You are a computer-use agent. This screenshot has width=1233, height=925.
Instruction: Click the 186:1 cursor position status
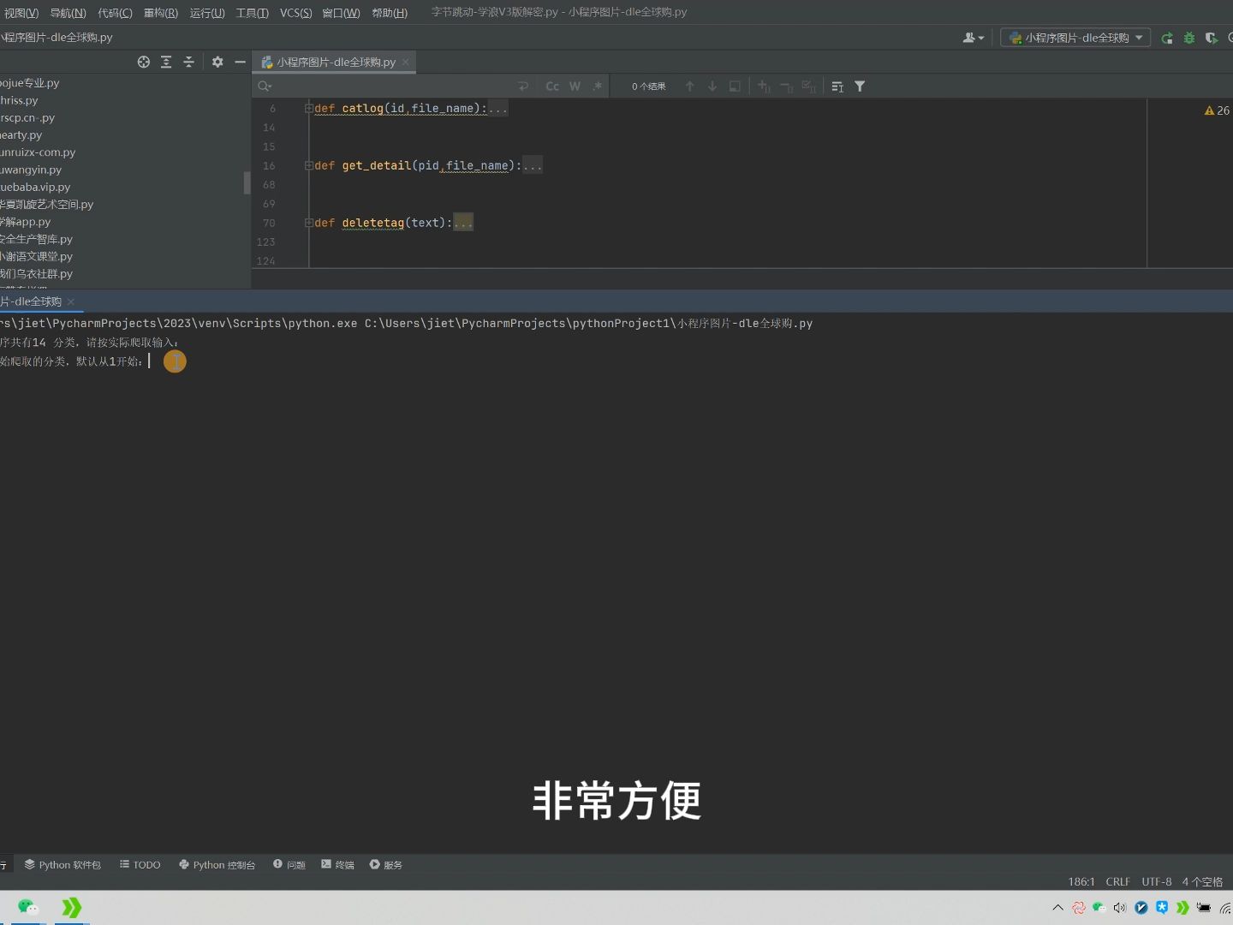[1081, 881]
